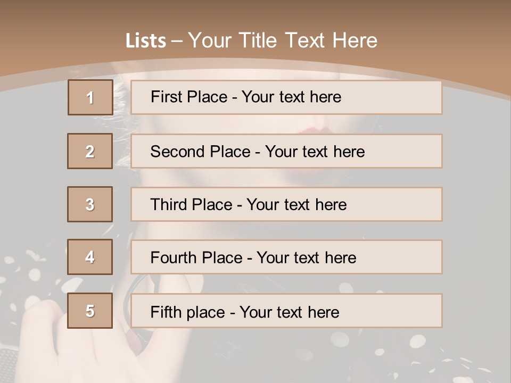The width and height of the screenshot is (511, 383).
Task: Click the dash between 'Lists' and 'Your'
Action: 177,41
